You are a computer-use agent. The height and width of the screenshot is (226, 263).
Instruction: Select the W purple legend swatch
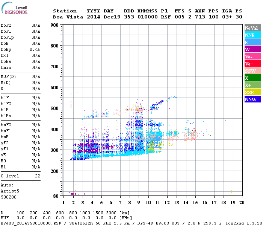(x=252, y=49)
